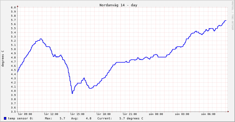Click the 'sön 03:00' time label
Screen dimensions: 235x122
[182, 114]
